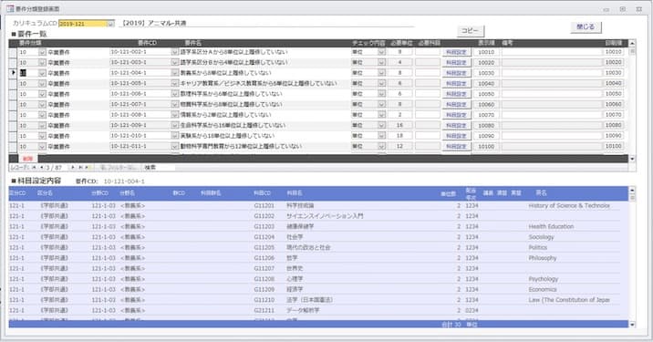Open the check-content dropdown in the row with display order 10100

coord(381,146)
